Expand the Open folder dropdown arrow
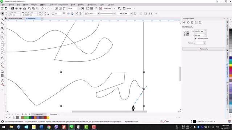Image resolution: width=232 pixels, height=130 pixels. pos(9,8)
